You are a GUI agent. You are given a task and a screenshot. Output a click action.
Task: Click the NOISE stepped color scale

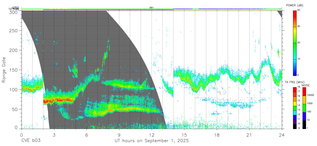(304, 108)
